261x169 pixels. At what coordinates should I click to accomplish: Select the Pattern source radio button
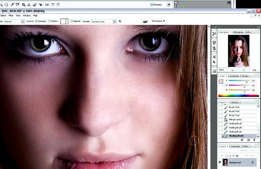tap(49, 21)
